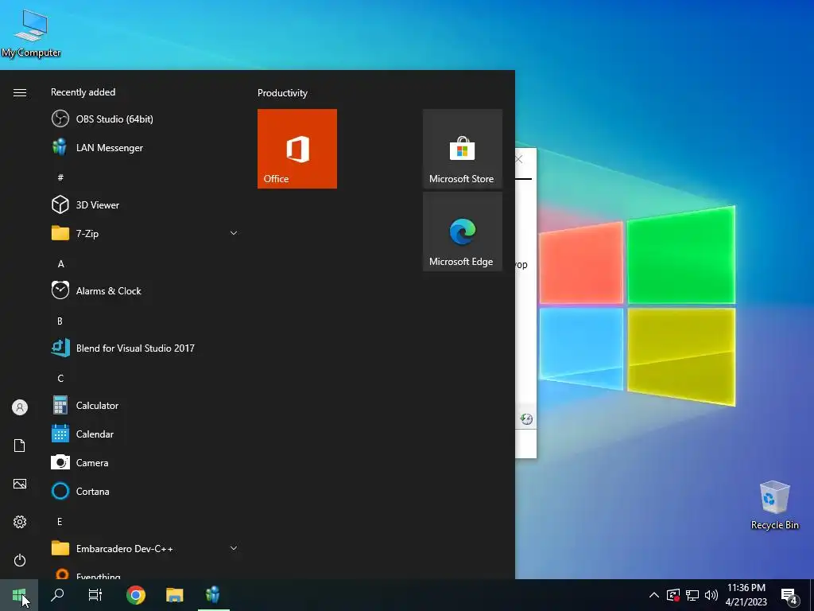This screenshot has width=814, height=611.
Task: Click the recording tray icon with red dot
Action: [x=673, y=595]
